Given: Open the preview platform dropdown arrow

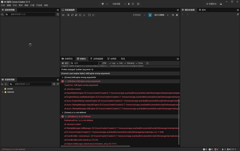Looking at the screenshot, I should (107, 4).
